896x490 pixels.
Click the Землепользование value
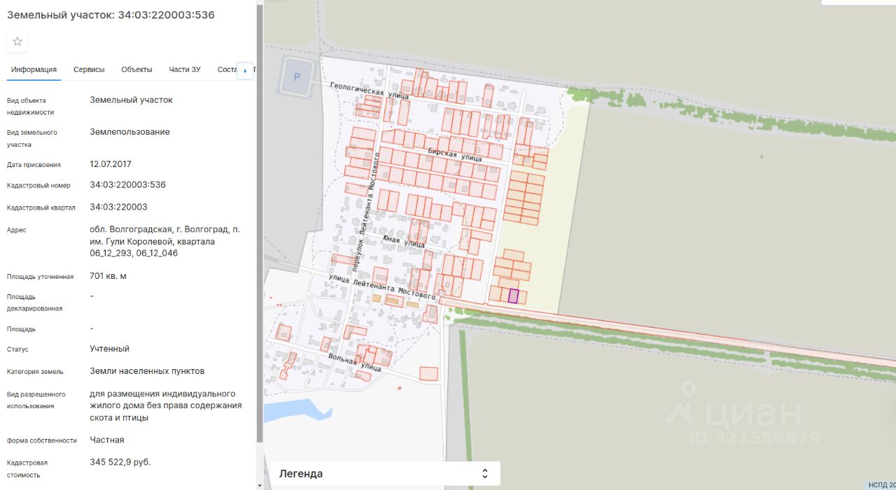click(129, 131)
